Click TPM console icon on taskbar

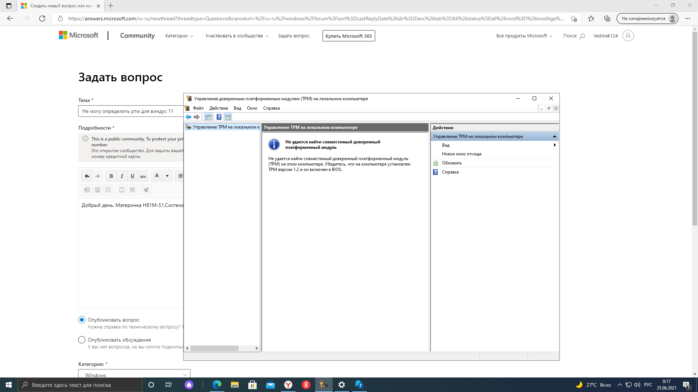pos(324,385)
